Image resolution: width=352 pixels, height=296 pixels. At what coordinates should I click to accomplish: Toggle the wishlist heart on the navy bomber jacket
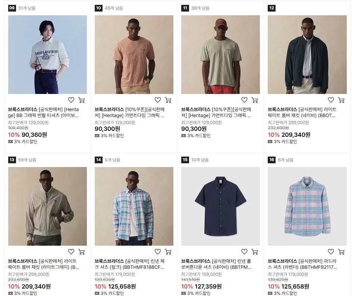pos(331,100)
